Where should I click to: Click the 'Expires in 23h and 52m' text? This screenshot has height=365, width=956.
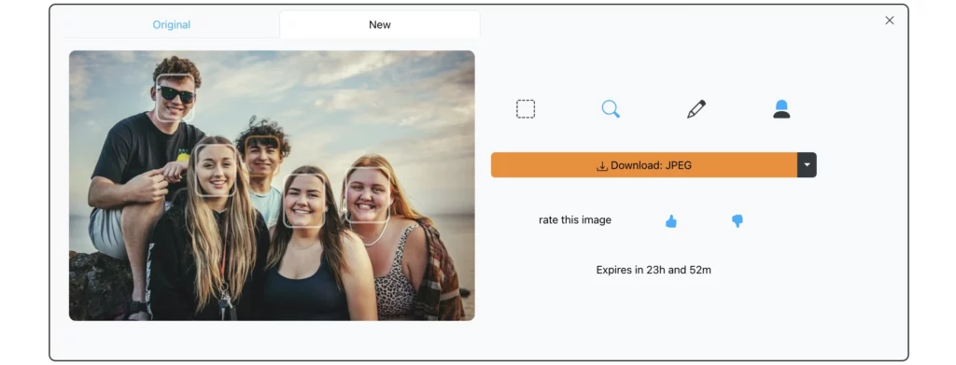[x=654, y=270]
